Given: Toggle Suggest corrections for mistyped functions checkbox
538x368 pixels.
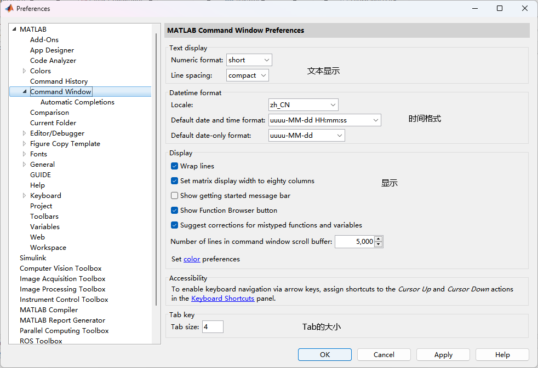Looking at the screenshot, I should click(174, 225).
